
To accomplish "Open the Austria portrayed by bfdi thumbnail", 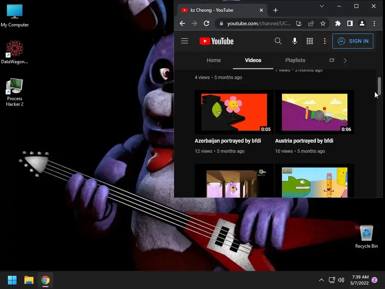I will coord(315,112).
